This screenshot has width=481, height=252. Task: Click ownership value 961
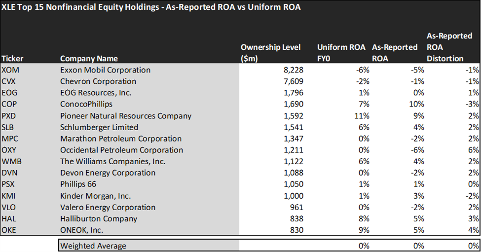[x=296, y=208]
